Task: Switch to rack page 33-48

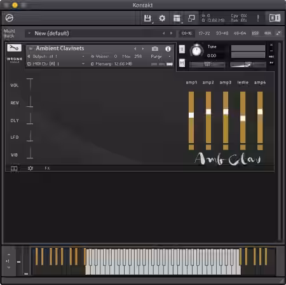Action: (222, 33)
